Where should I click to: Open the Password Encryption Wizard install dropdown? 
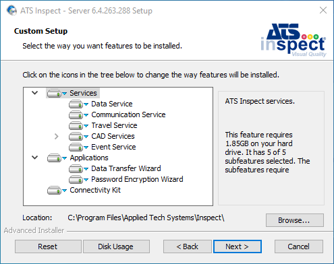point(86,180)
